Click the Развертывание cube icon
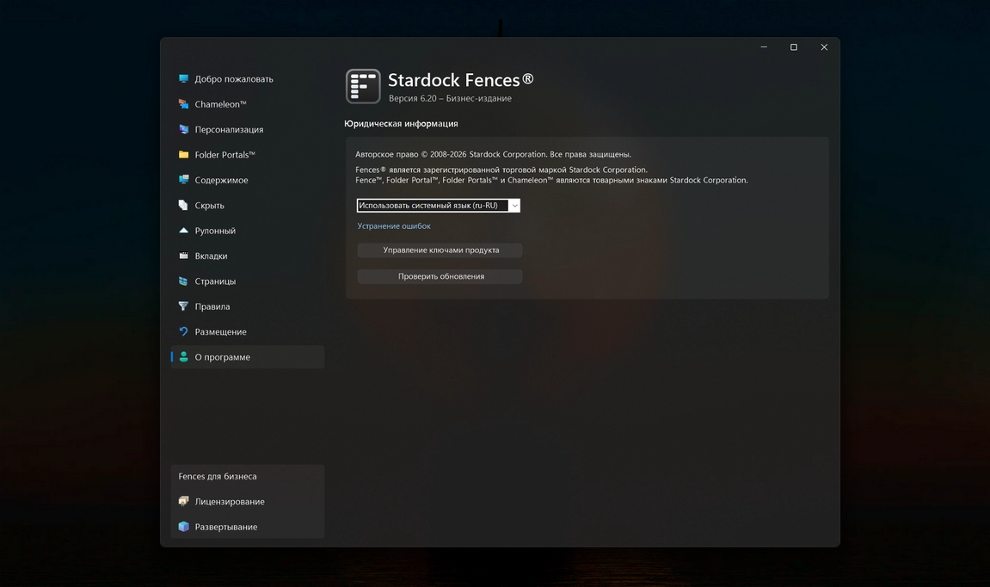The width and height of the screenshot is (990, 587). [184, 527]
